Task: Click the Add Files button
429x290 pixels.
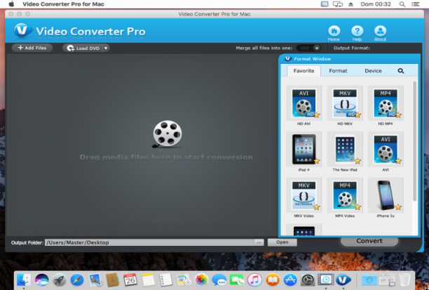Action: click(x=32, y=48)
